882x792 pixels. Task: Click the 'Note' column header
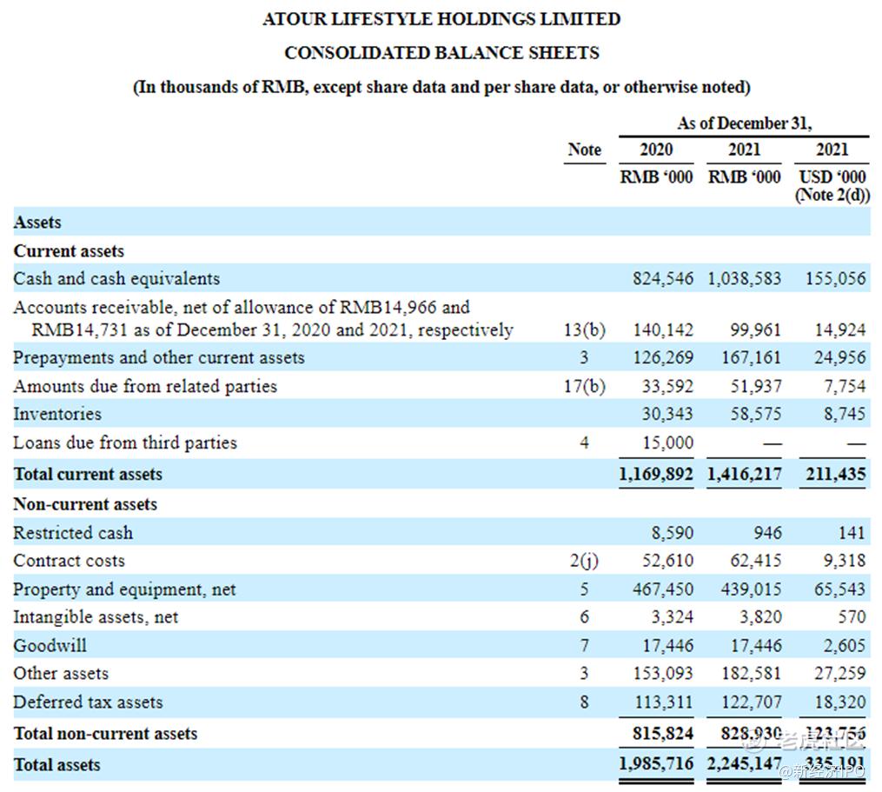(585, 150)
